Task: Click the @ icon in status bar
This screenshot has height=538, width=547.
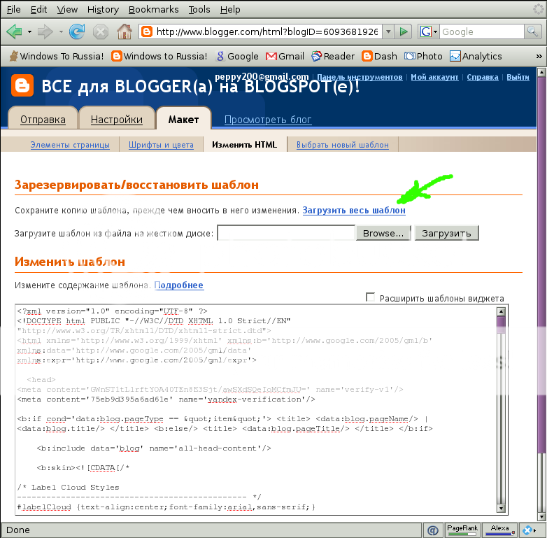Action: point(432,530)
